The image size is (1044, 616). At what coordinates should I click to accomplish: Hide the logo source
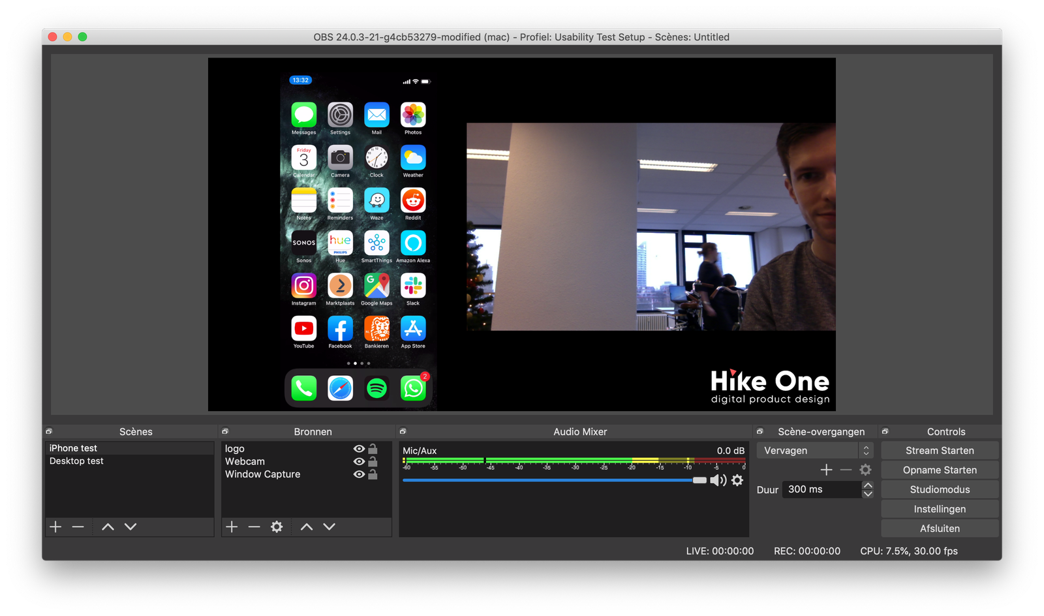pos(359,449)
